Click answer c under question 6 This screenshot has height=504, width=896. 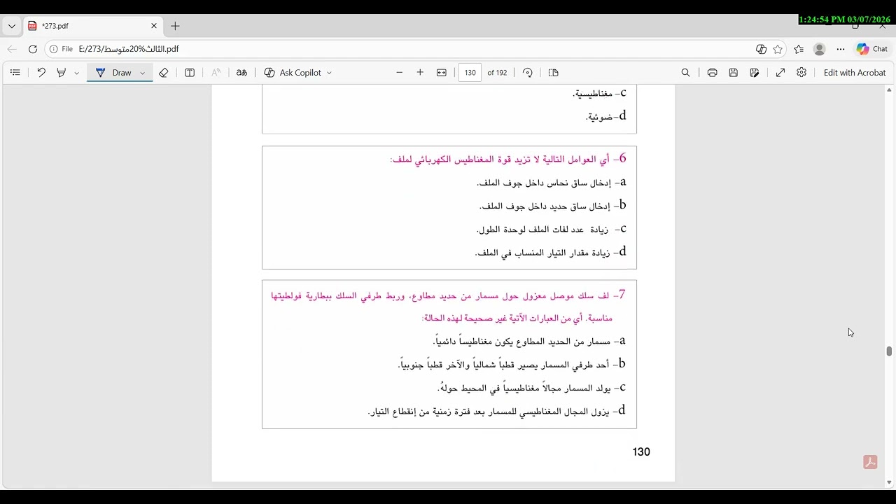[x=552, y=229]
